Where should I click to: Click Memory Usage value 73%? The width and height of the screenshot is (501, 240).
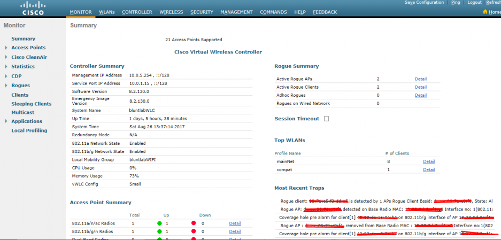pyautogui.click(x=133, y=176)
